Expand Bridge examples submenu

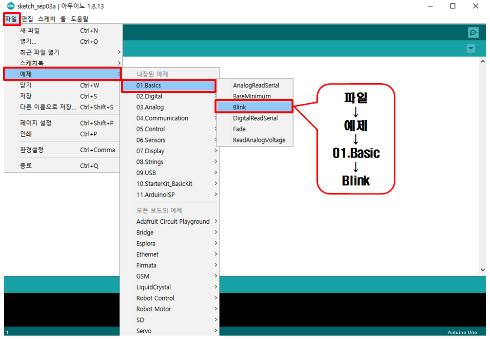170,232
